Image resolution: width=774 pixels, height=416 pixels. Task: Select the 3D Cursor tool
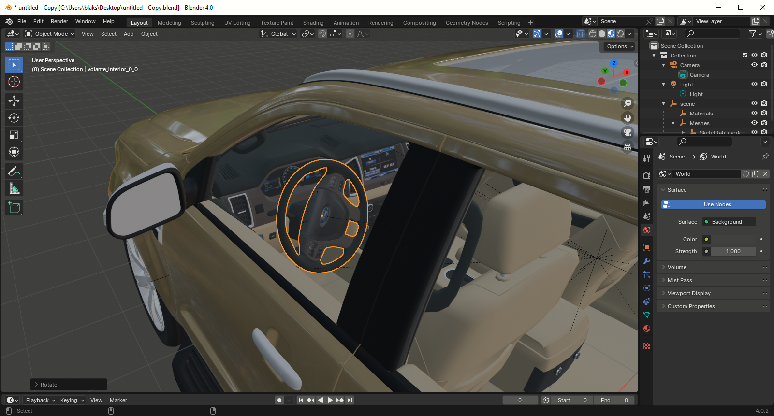(x=14, y=82)
